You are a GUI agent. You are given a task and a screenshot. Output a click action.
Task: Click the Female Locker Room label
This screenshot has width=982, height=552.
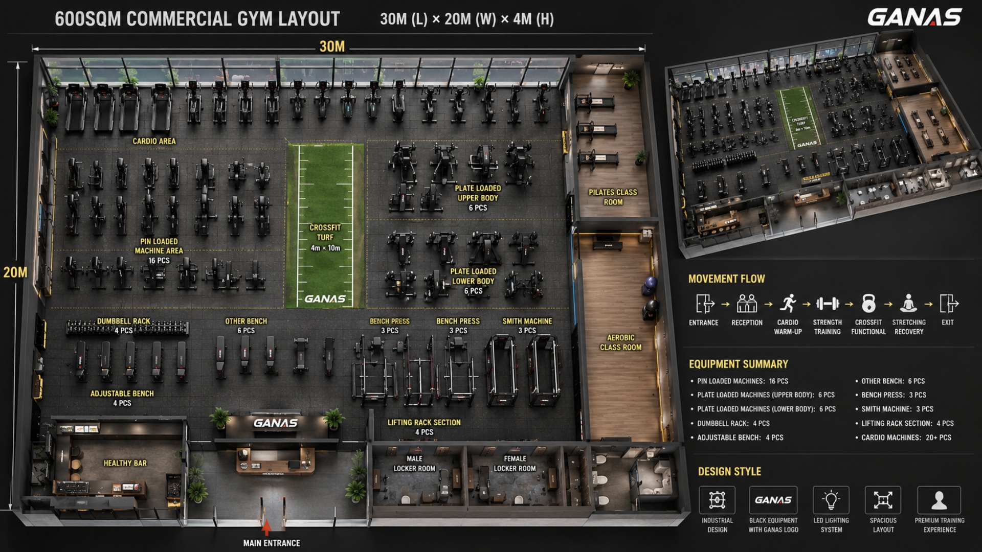[515, 464]
